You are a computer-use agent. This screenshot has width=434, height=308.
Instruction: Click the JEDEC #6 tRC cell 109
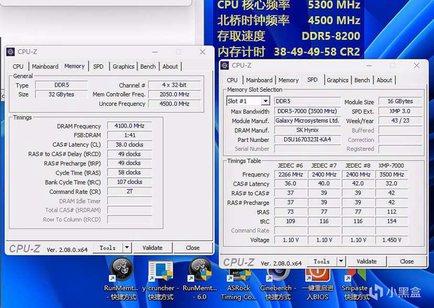pos(290,221)
